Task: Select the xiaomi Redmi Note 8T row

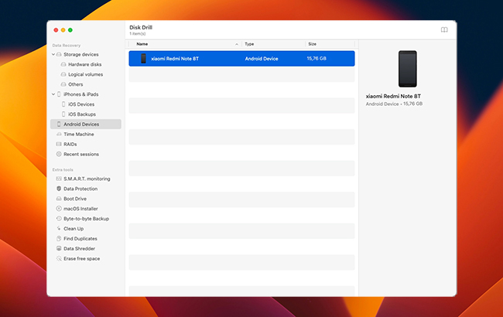Action: [242, 59]
